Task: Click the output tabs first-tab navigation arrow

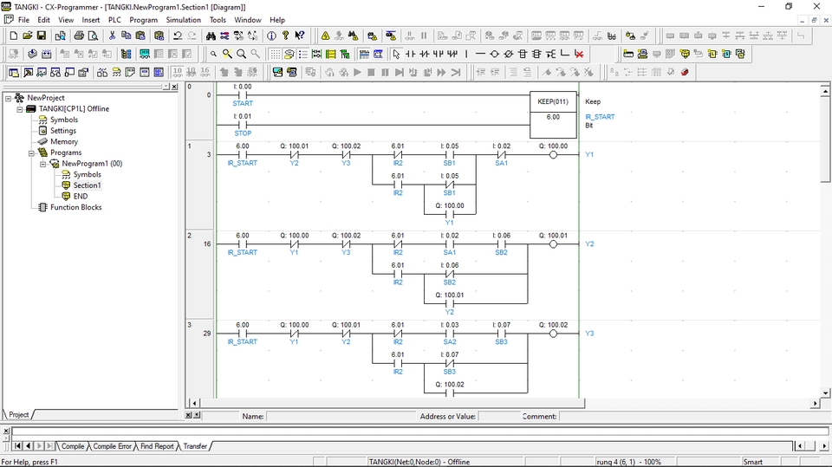Action: click(17, 446)
